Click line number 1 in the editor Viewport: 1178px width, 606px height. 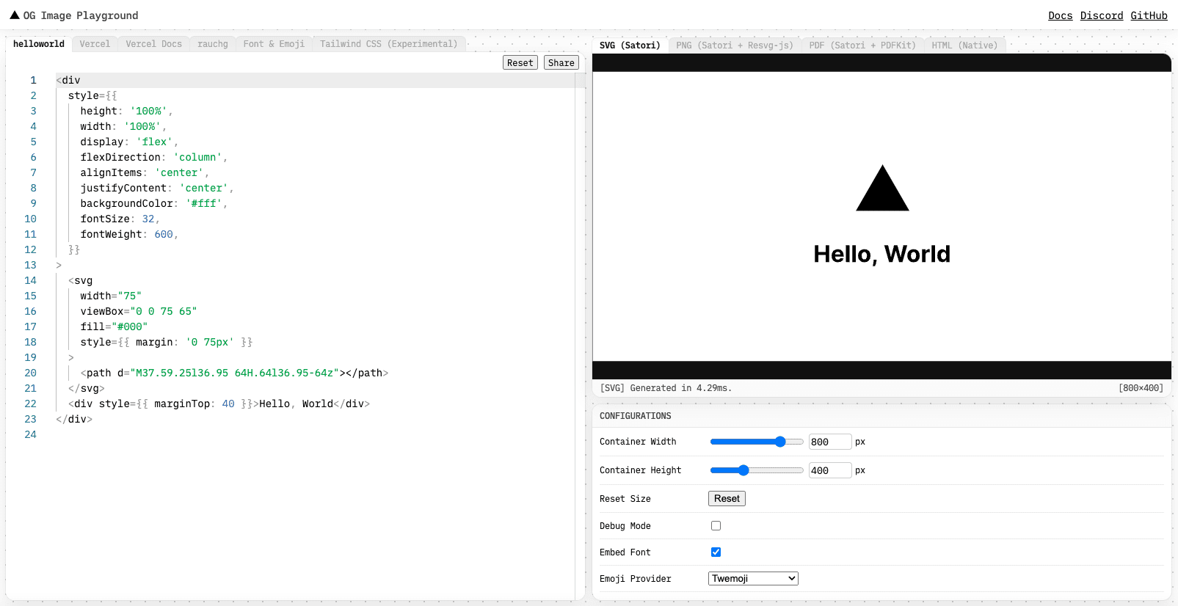point(33,80)
